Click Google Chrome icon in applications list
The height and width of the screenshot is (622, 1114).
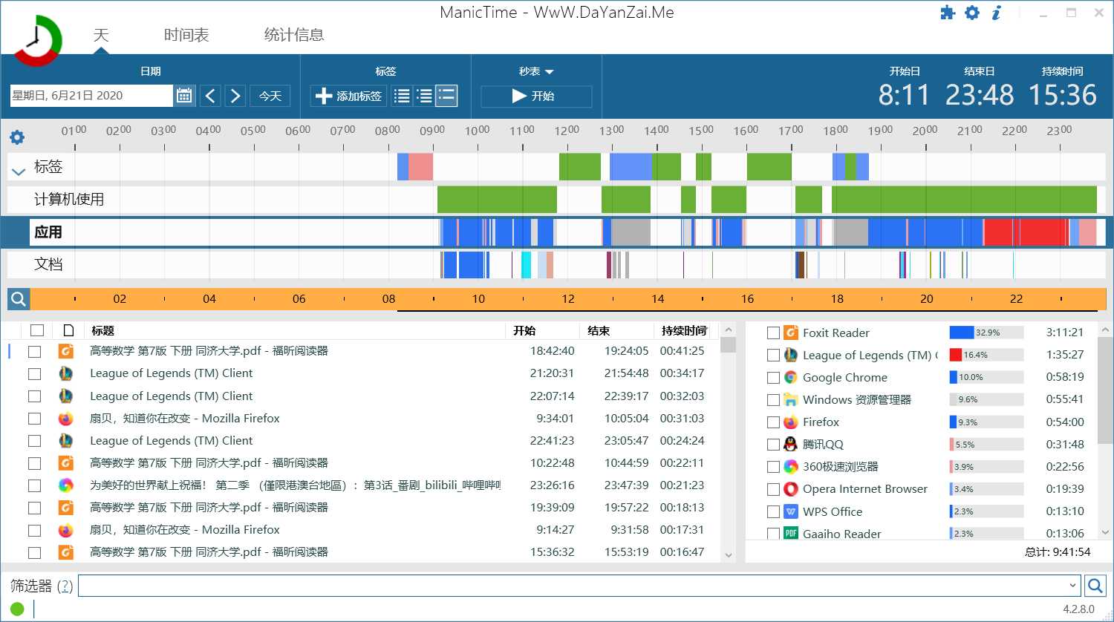click(791, 377)
